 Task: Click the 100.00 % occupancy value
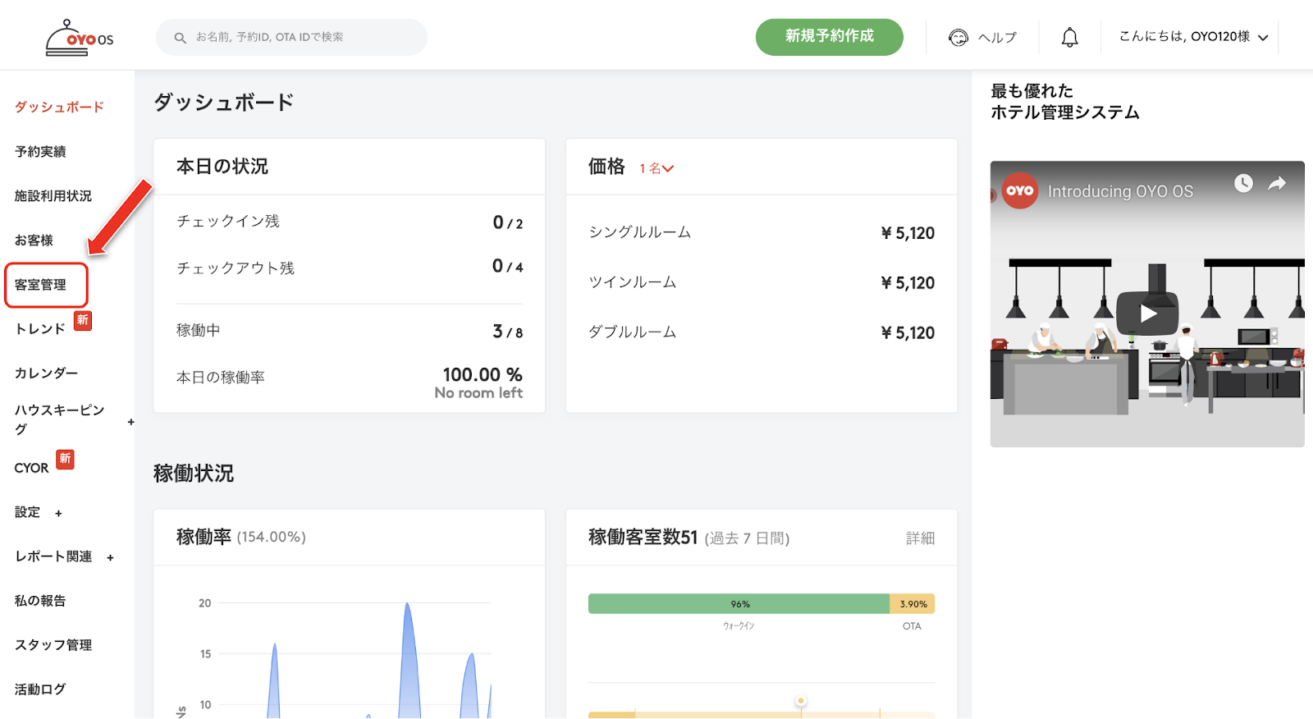tap(483, 375)
